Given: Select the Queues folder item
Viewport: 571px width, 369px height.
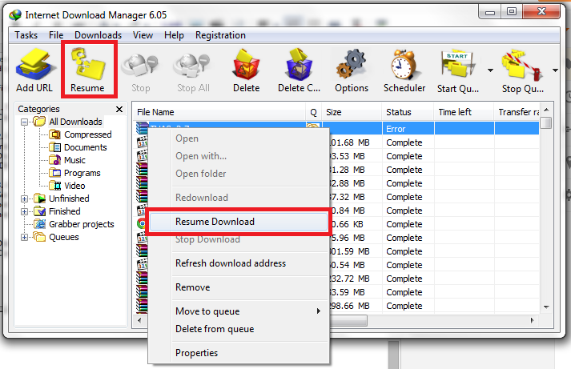Looking at the screenshot, I should (x=64, y=237).
